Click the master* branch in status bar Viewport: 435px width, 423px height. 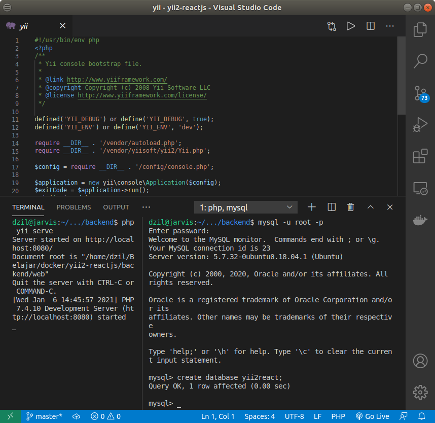(44, 416)
